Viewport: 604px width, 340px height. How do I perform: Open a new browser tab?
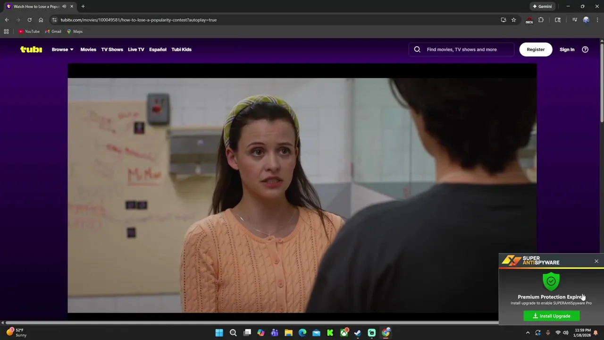click(83, 7)
